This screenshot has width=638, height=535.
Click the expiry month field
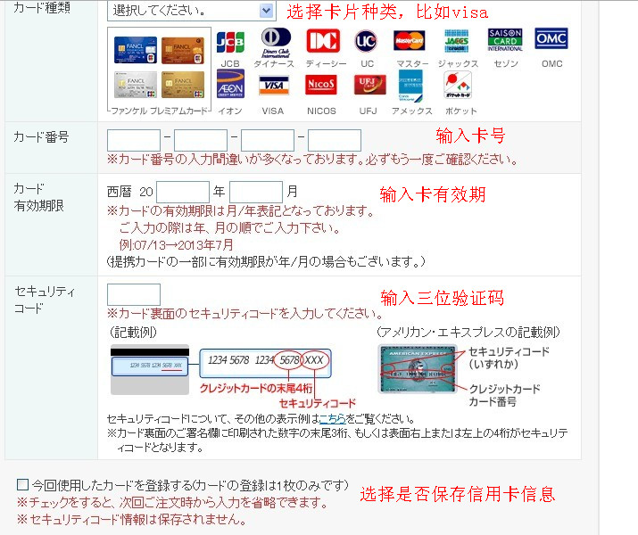(256, 192)
